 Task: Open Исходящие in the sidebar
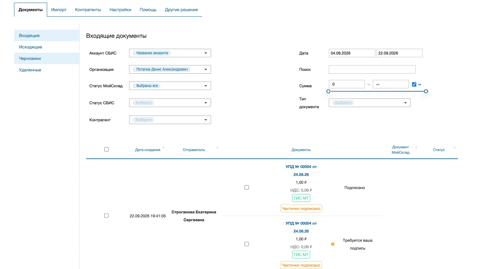pyautogui.click(x=47, y=47)
